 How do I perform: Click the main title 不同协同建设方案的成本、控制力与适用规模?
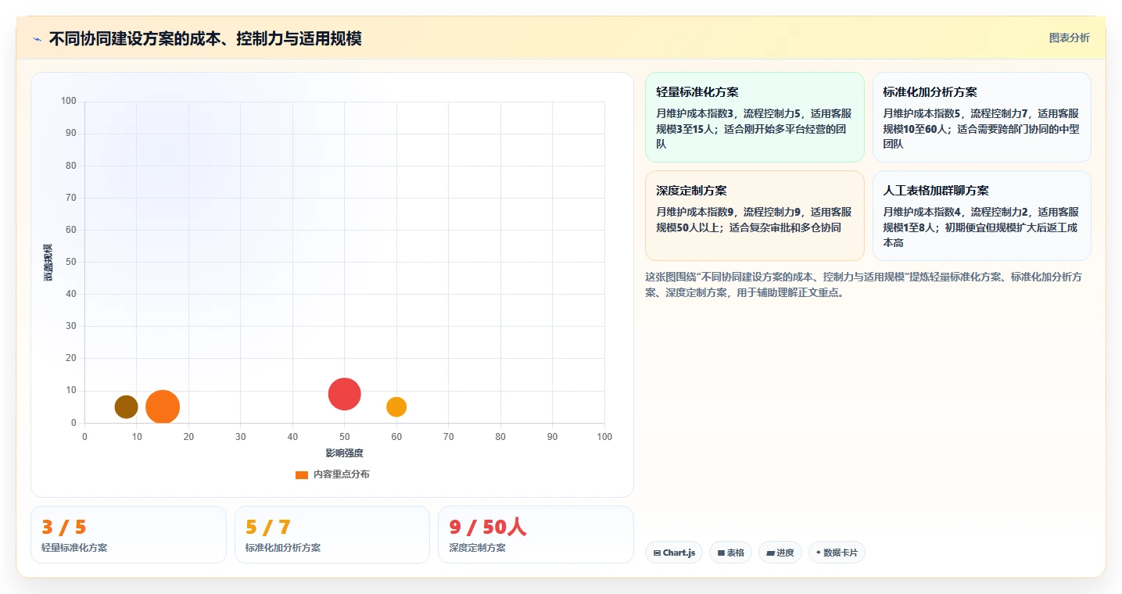pyautogui.click(x=205, y=38)
